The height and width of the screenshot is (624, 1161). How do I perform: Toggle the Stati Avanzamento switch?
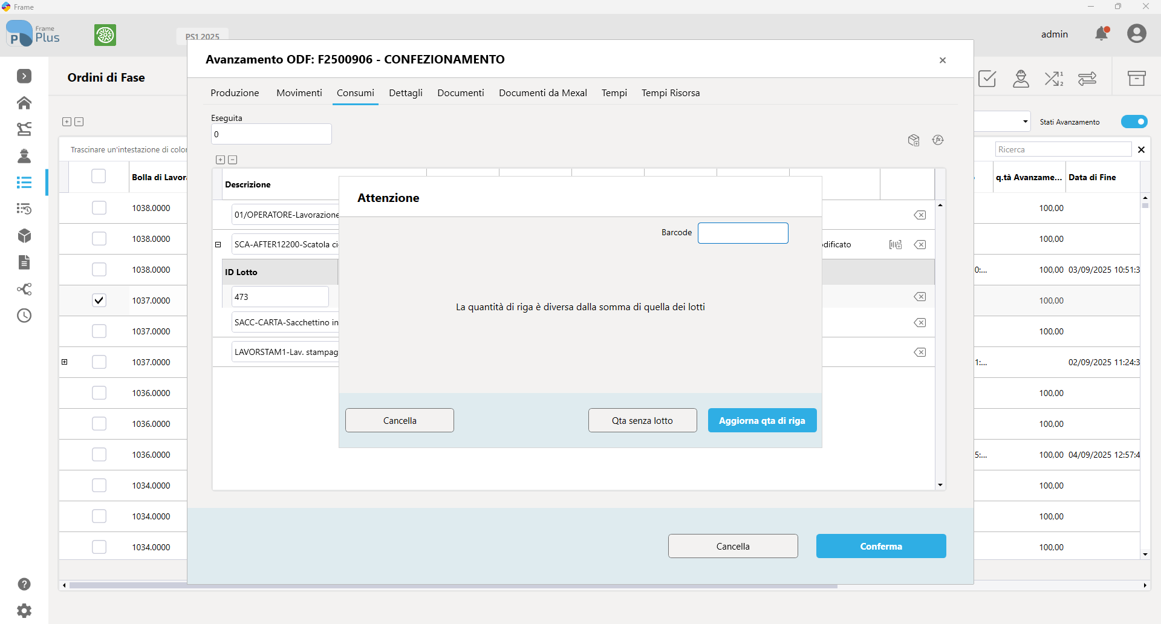pyautogui.click(x=1134, y=122)
